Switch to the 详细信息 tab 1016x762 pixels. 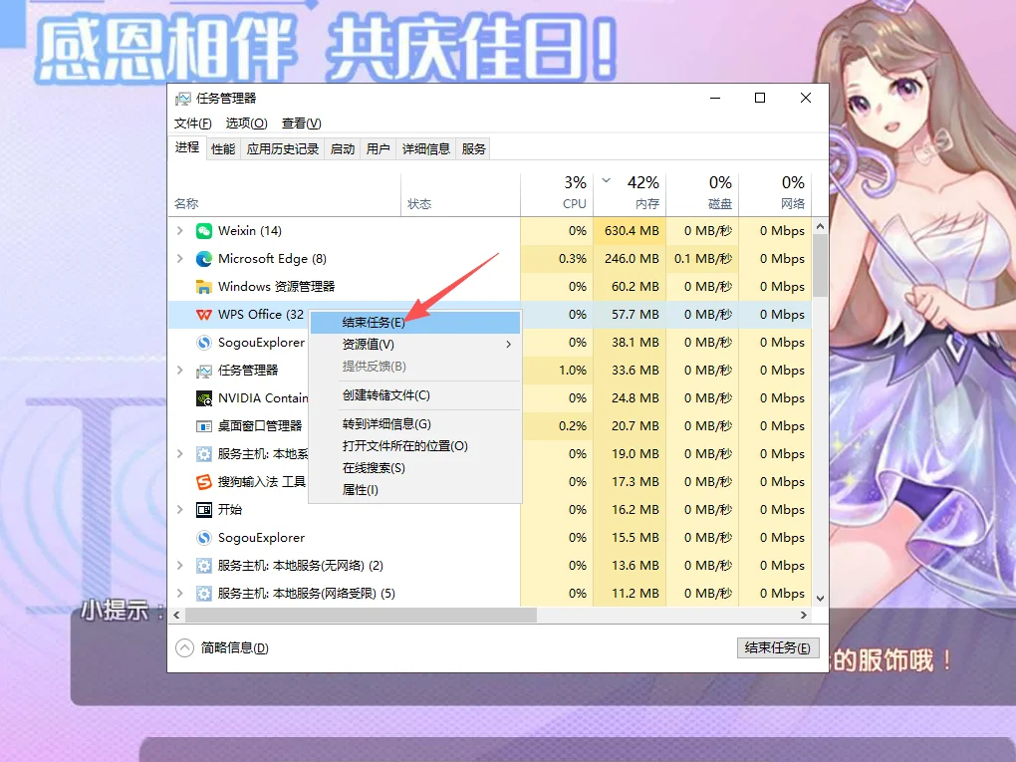(x=425, y=149)
